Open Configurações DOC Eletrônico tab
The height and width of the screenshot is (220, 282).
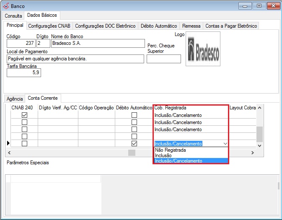point(105,26)
